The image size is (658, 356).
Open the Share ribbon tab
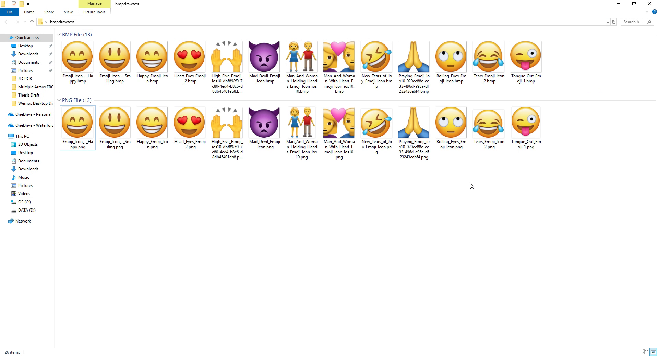pyautogui.click(x=49, y=12)
